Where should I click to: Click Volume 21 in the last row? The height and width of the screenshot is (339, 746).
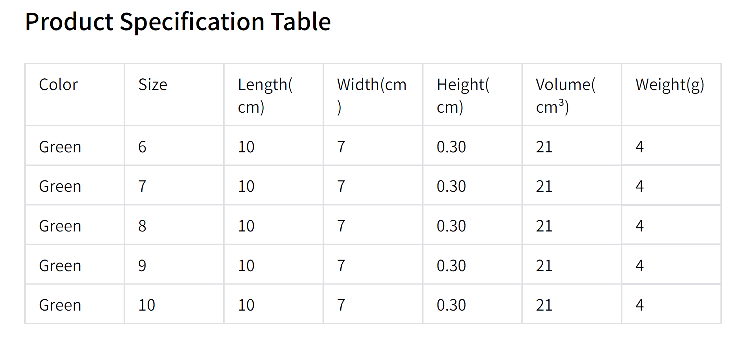click(x=544, y=305)
